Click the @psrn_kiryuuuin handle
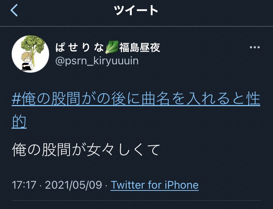Screen dimensions: 273x209 coord(97,61)
